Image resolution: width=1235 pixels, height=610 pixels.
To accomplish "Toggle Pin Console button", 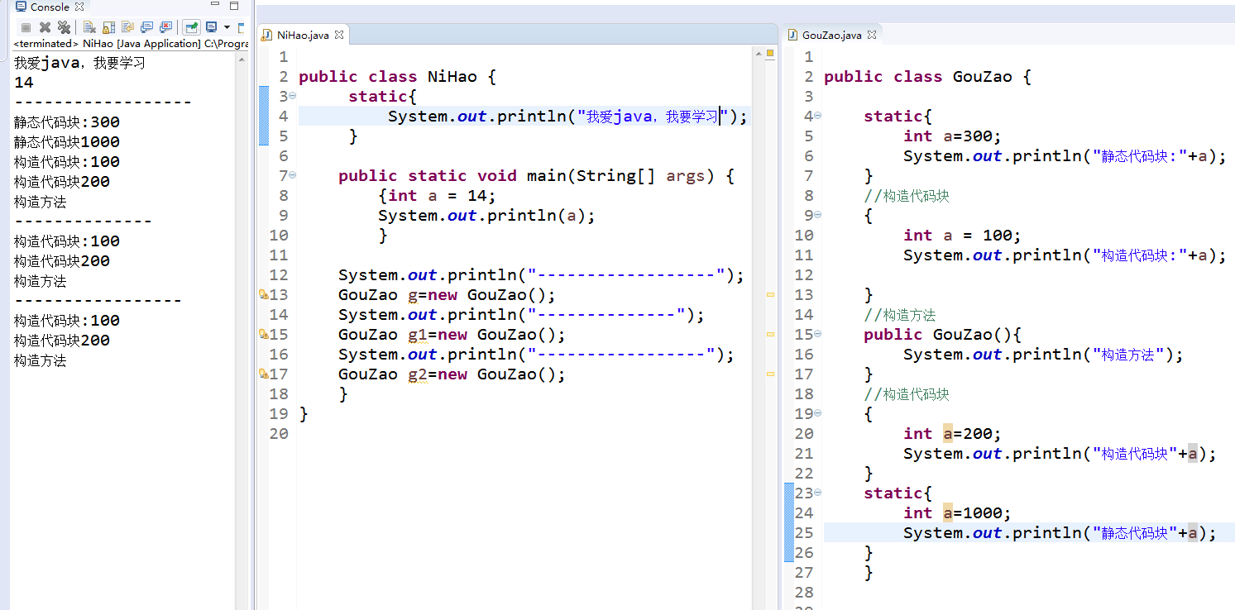I will 191,27.
